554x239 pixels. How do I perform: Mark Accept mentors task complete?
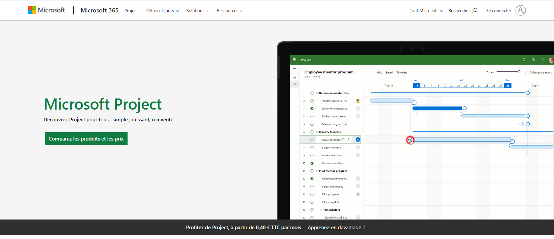tap(312, 155)
